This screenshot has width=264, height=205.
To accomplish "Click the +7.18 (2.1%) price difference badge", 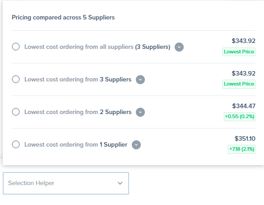I will point(241,149).
